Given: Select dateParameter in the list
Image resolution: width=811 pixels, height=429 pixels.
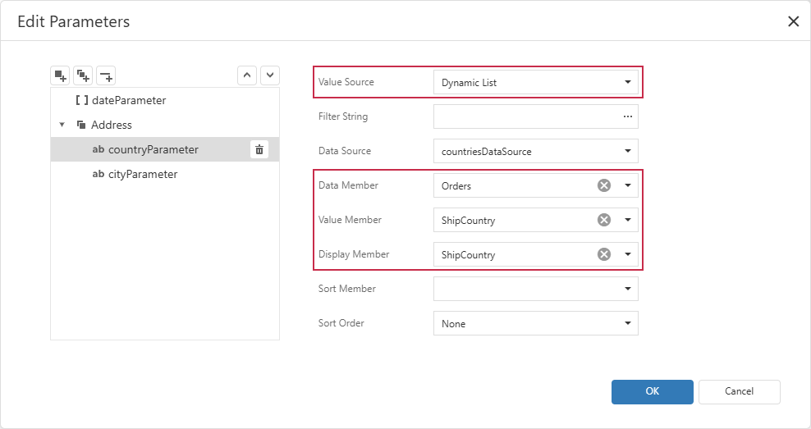Looking at the screenshot, I should click(165, 100).
